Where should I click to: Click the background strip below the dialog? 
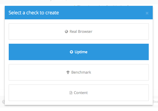coord(79,108)
